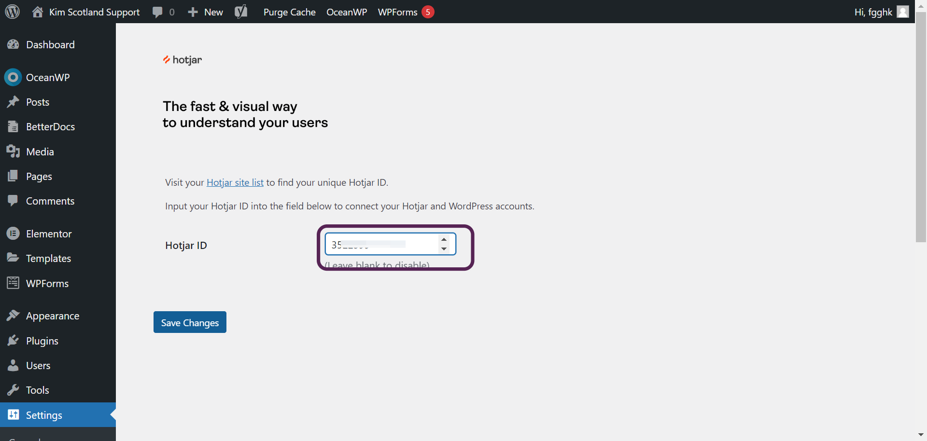Image resolution: width=927 pixels, height=441 pixels.
Task: Open the WordPress logo menu
Action: pyautogui.click(x=12, y=12)
